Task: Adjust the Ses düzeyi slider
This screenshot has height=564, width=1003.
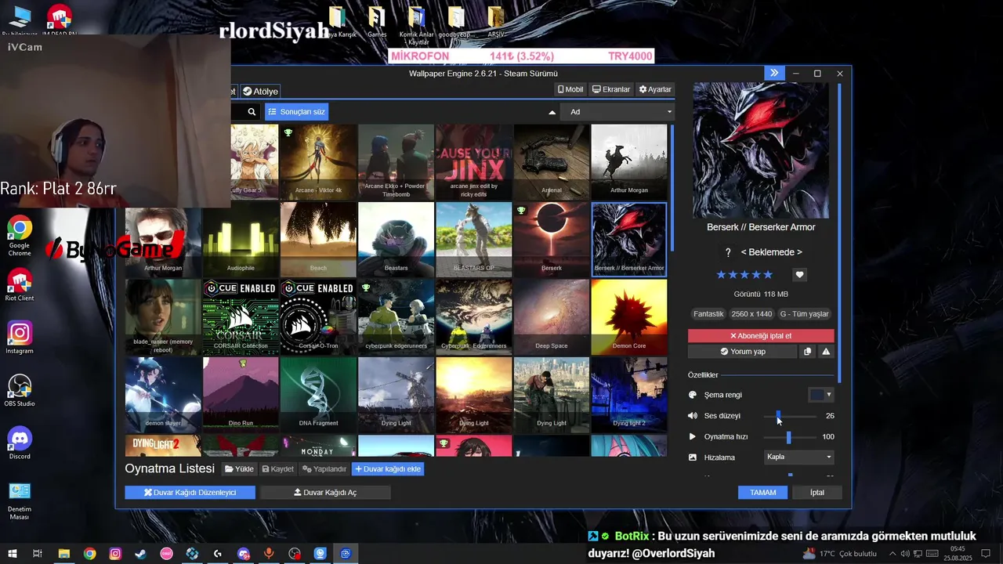Action: click(x=791, y=416)
